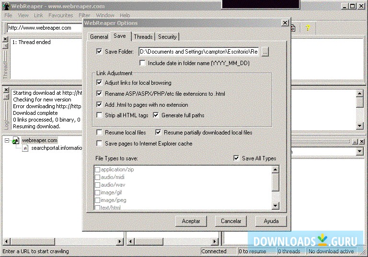Check the image/jpeg file type

pos(97,200)
